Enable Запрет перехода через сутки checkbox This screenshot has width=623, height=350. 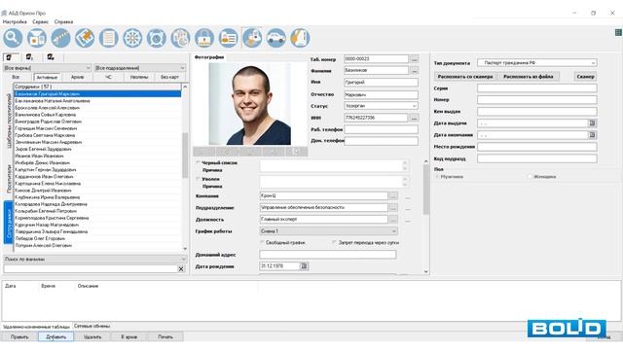pyautogui.click(x=335, y=242)
